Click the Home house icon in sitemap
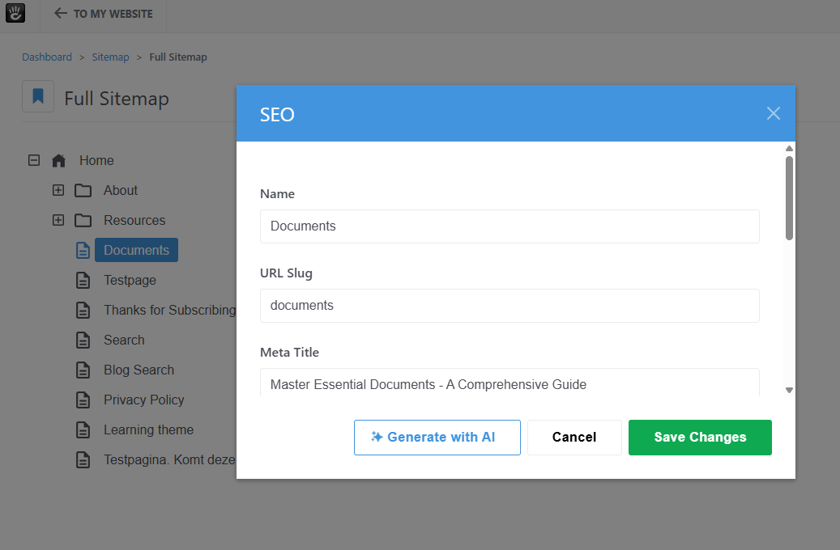Viewport: 840px width, 550px height. (58, 161)
